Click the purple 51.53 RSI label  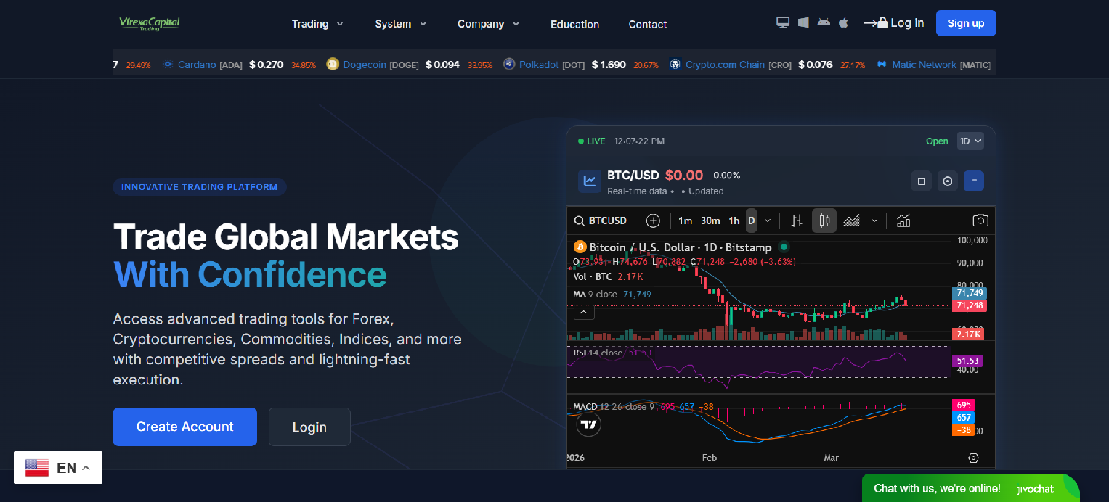tap(967, 361)
